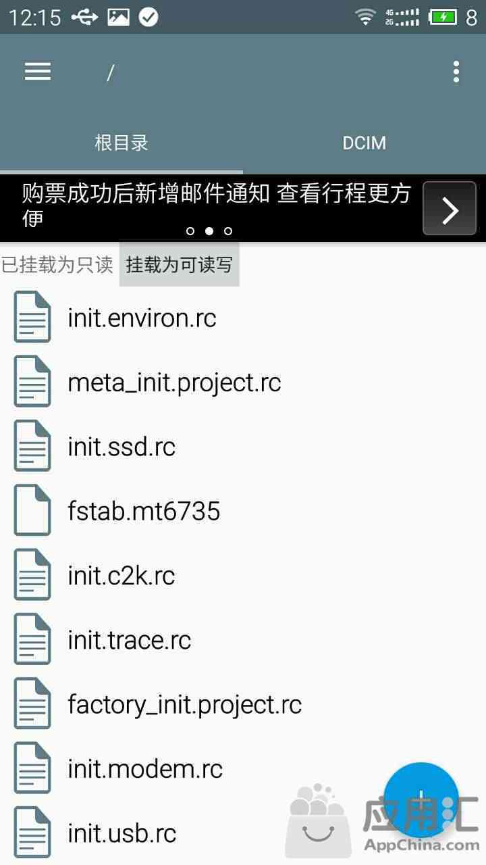The height and width of the screenshot is (865, 486).
Task: Open the hamburger navigation menu
Action: 38,72
